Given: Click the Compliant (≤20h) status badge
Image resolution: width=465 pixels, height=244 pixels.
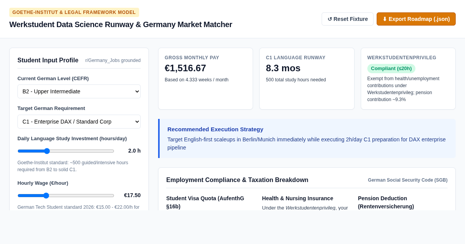Looking at the screenshot, I should pyautogui.click(x=391, y=69).
